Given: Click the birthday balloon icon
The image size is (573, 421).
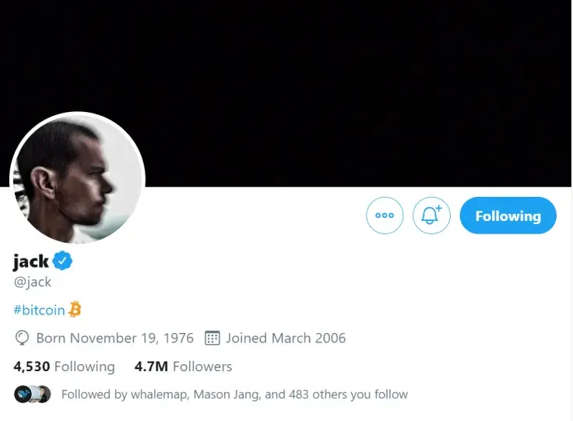Looking at the screenshot, I should pos(22,338).
